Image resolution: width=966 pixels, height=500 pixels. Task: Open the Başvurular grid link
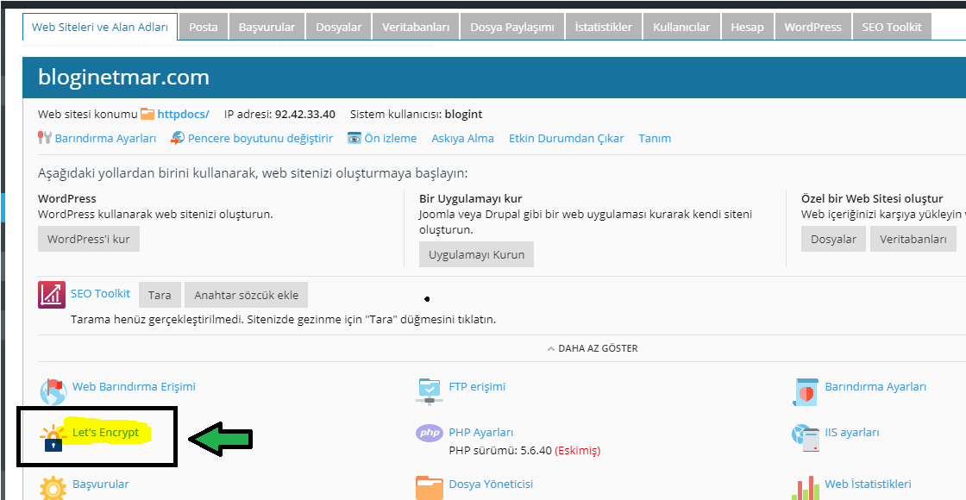(100, 484)
